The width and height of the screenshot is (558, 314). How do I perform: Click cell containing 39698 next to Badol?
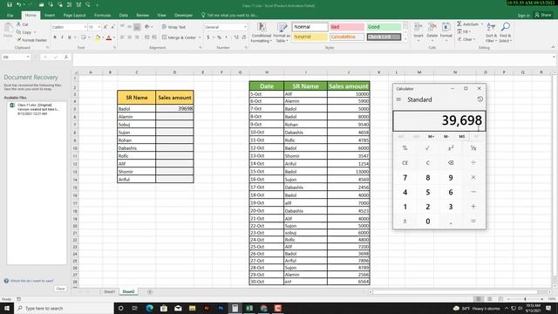click(174, 108)
